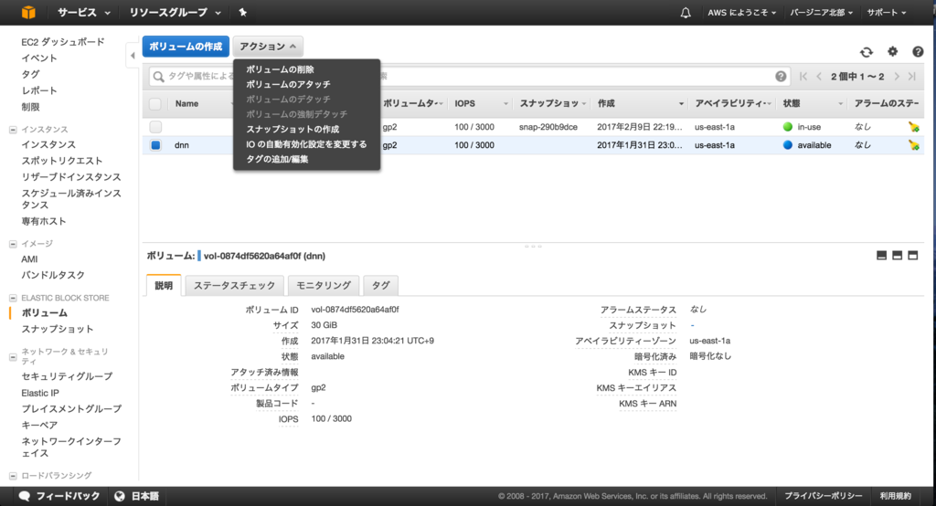This screenshot has width=936, height=506.
Task: Open the サービス dropdown menu
Action: click(x=83, y=12)
